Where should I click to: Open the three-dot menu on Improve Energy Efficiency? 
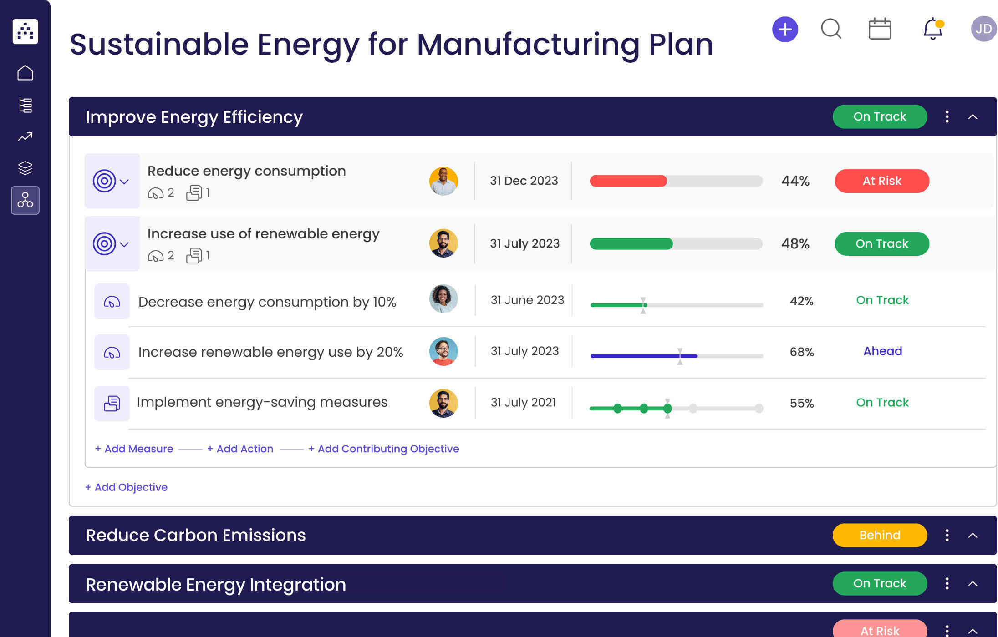[947, 117]
